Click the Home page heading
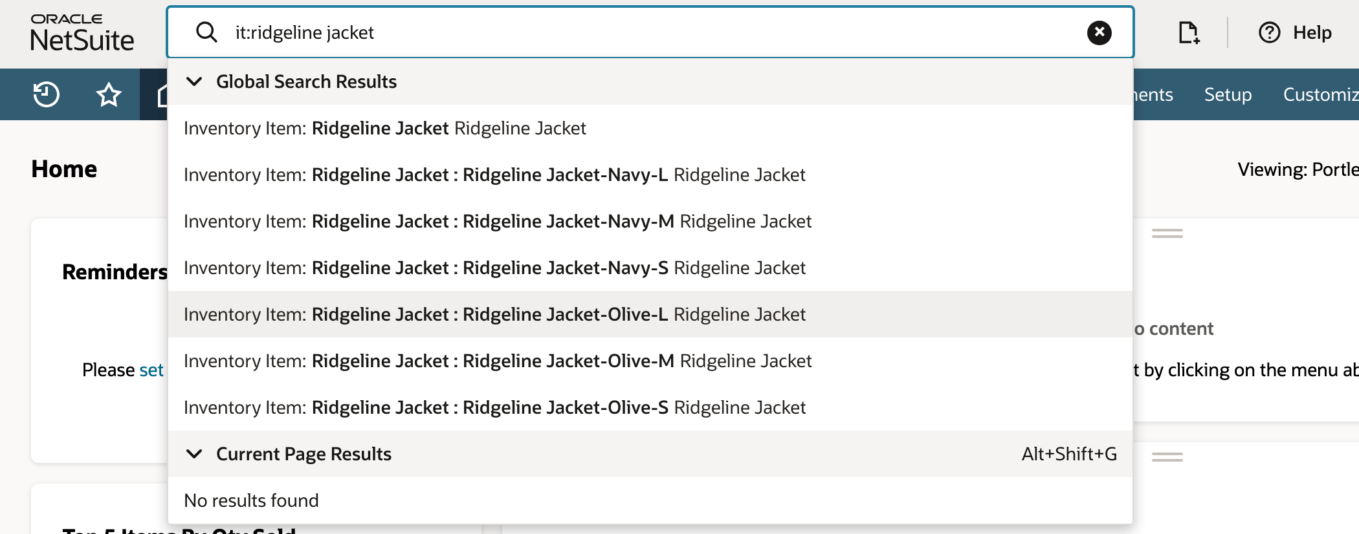This screenshot has height=534, width=1359. pyautogui.click(x=64, y=169)
